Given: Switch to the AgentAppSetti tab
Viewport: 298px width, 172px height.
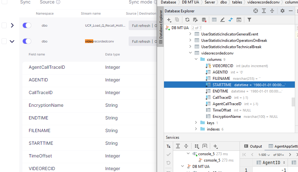Looking at the screenshot, I should pos(283,146).
